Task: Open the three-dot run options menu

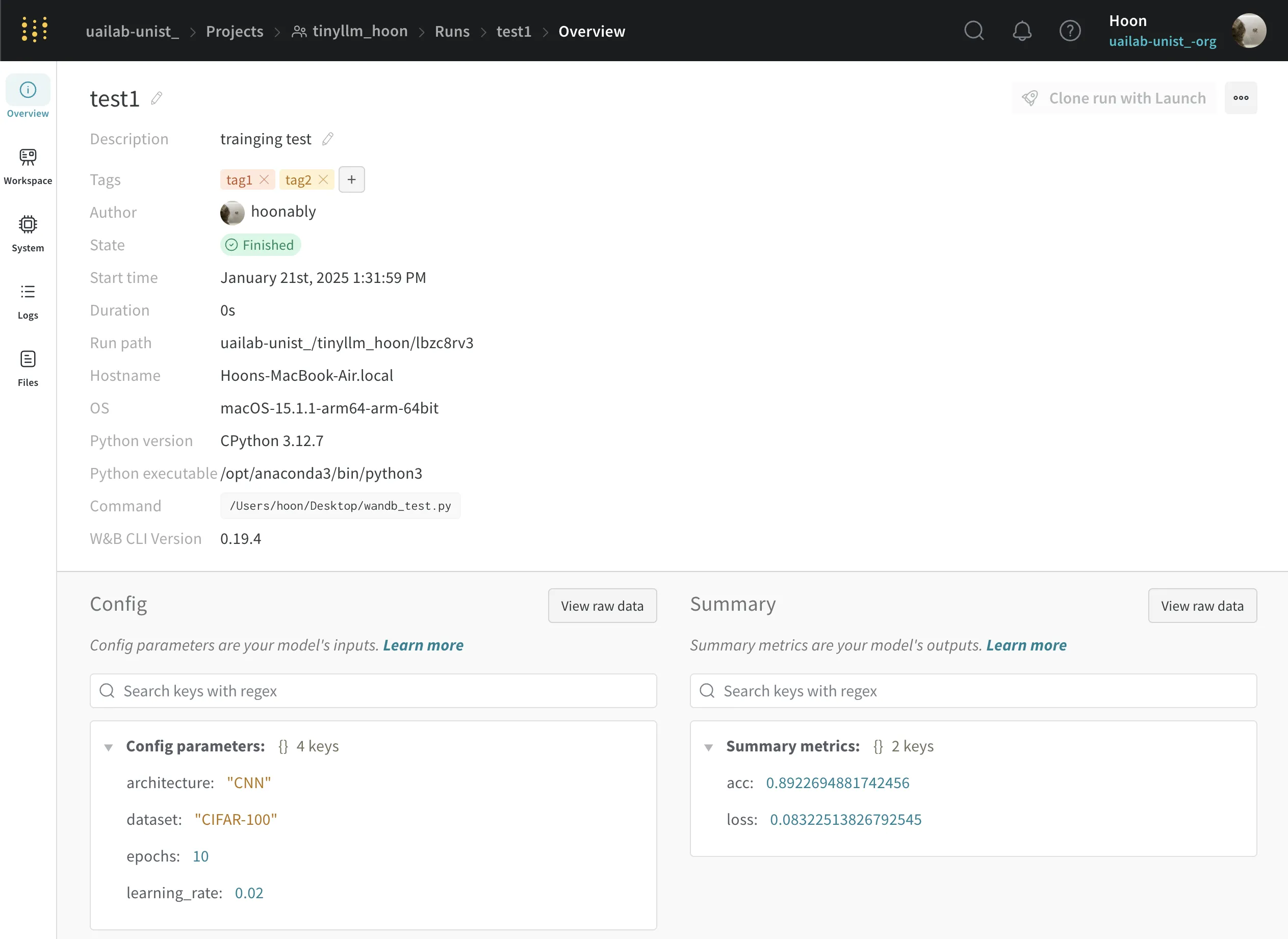Action: coord(1240,98)
